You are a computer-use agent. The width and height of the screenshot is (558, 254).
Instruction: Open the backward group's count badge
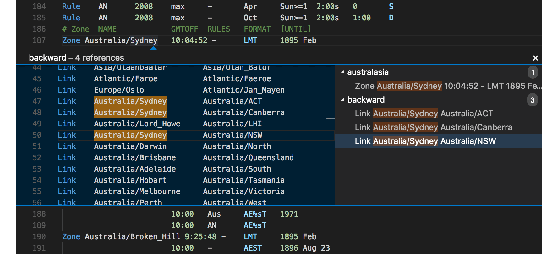tap(532, 100)
